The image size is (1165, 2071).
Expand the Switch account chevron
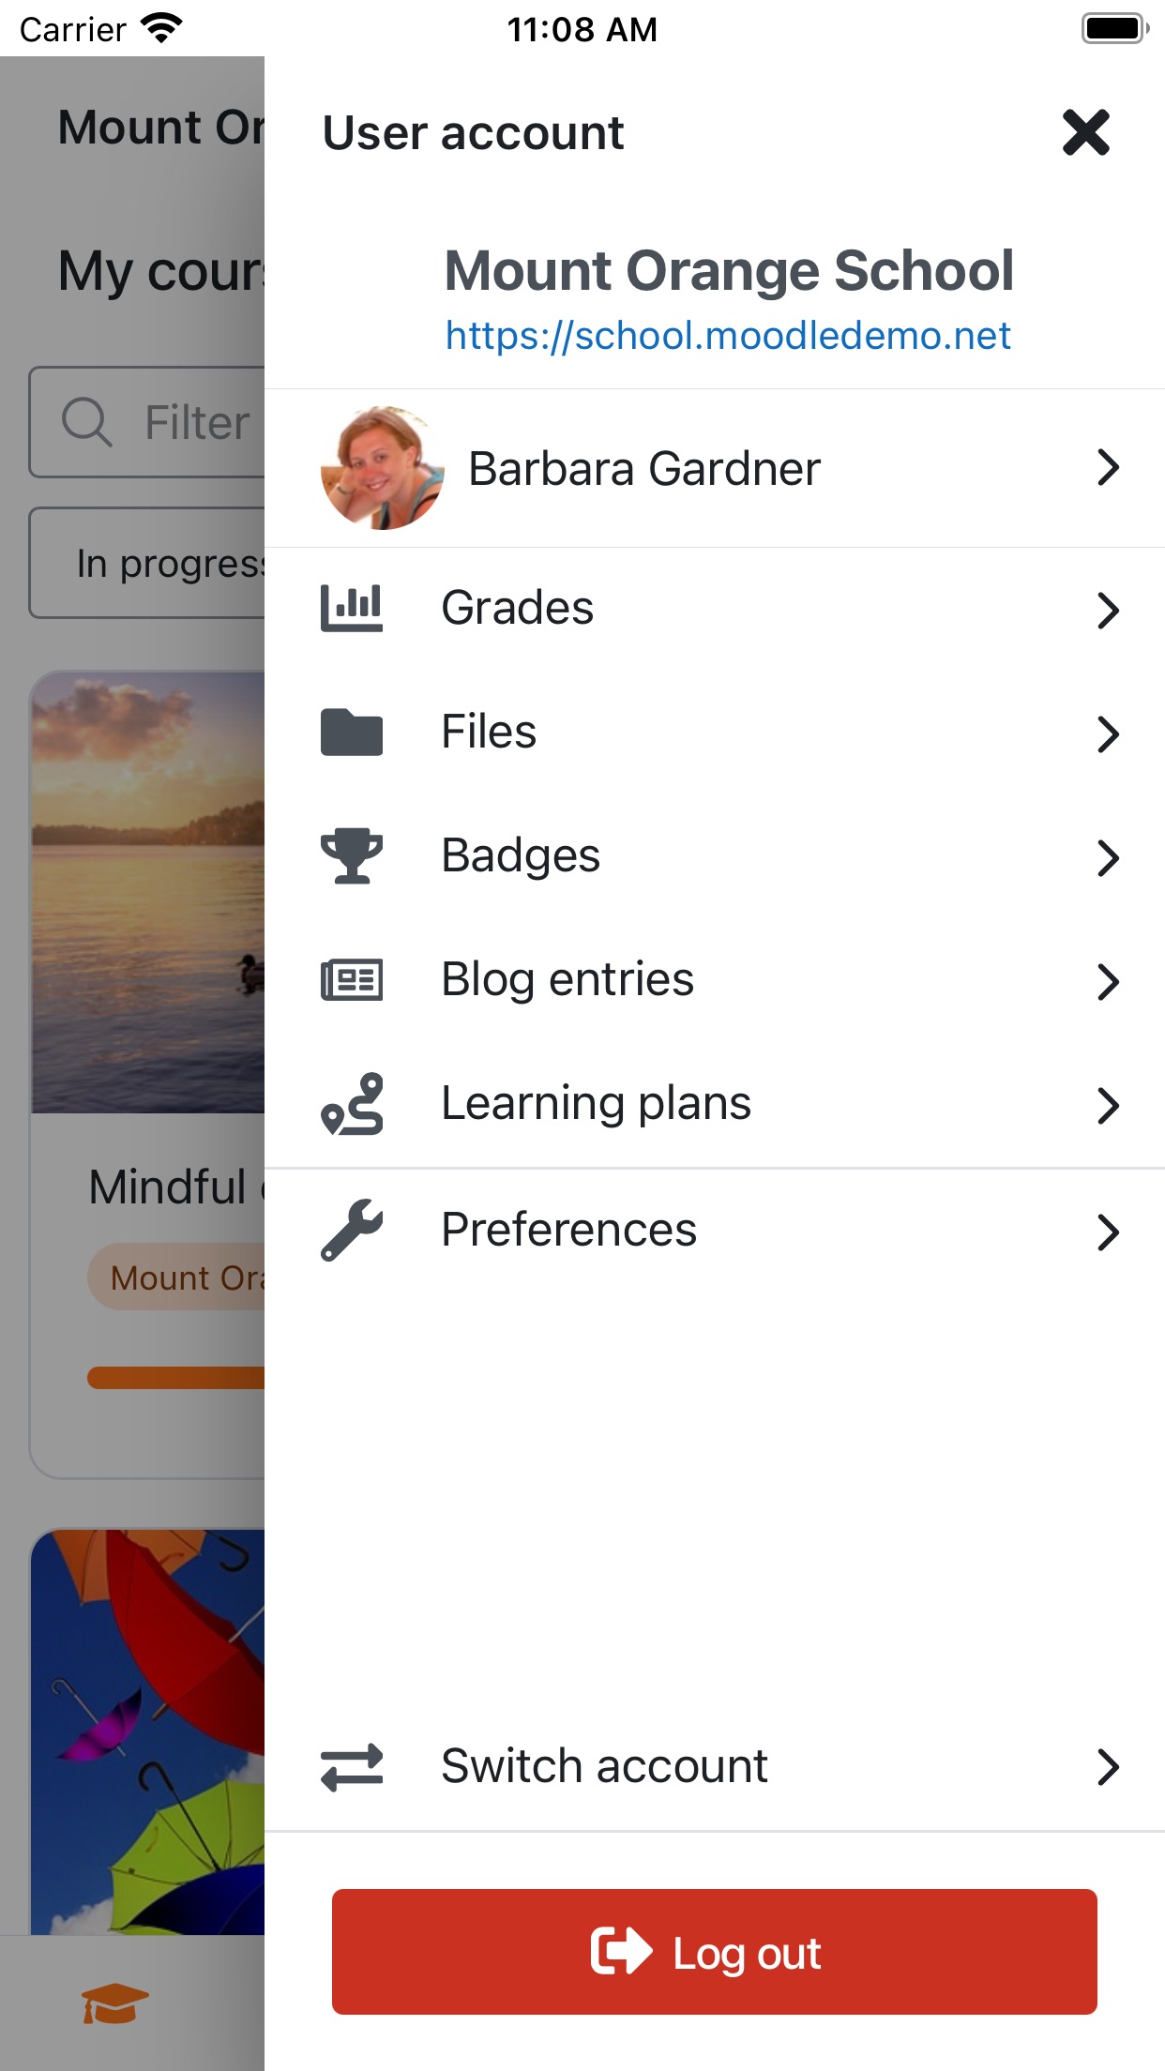pos(1108,1767)
